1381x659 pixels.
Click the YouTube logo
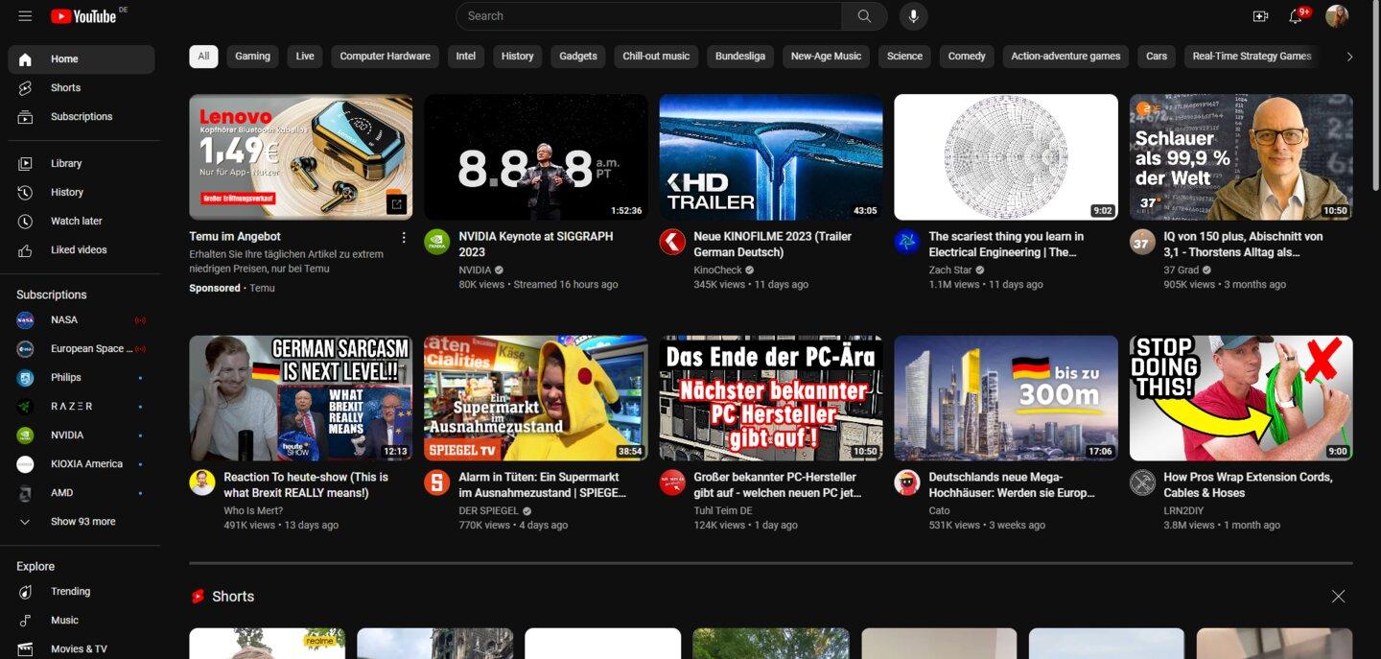[x=83, y=16]
